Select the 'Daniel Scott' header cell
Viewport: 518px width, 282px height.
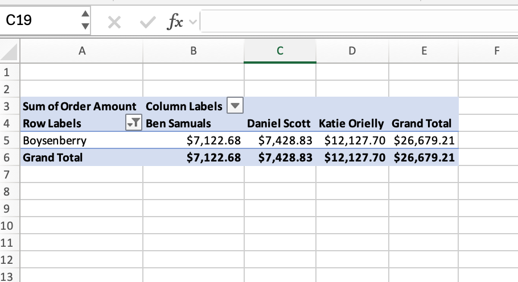(280, 123)
